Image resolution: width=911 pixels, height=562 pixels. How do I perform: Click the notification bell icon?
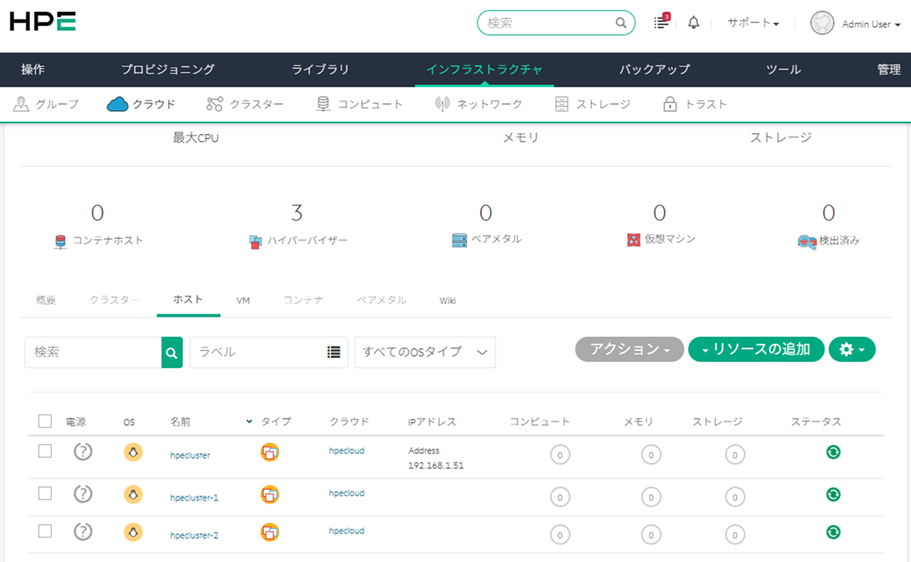pyautogui.click(x=693, y=24)
